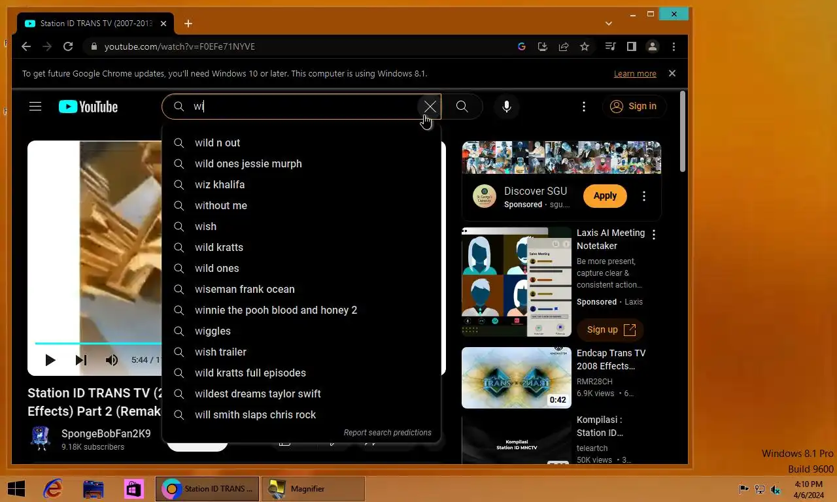Pick "winnie the pooh blood and honey 2"
Screen dimensions: 837x502
301,310
